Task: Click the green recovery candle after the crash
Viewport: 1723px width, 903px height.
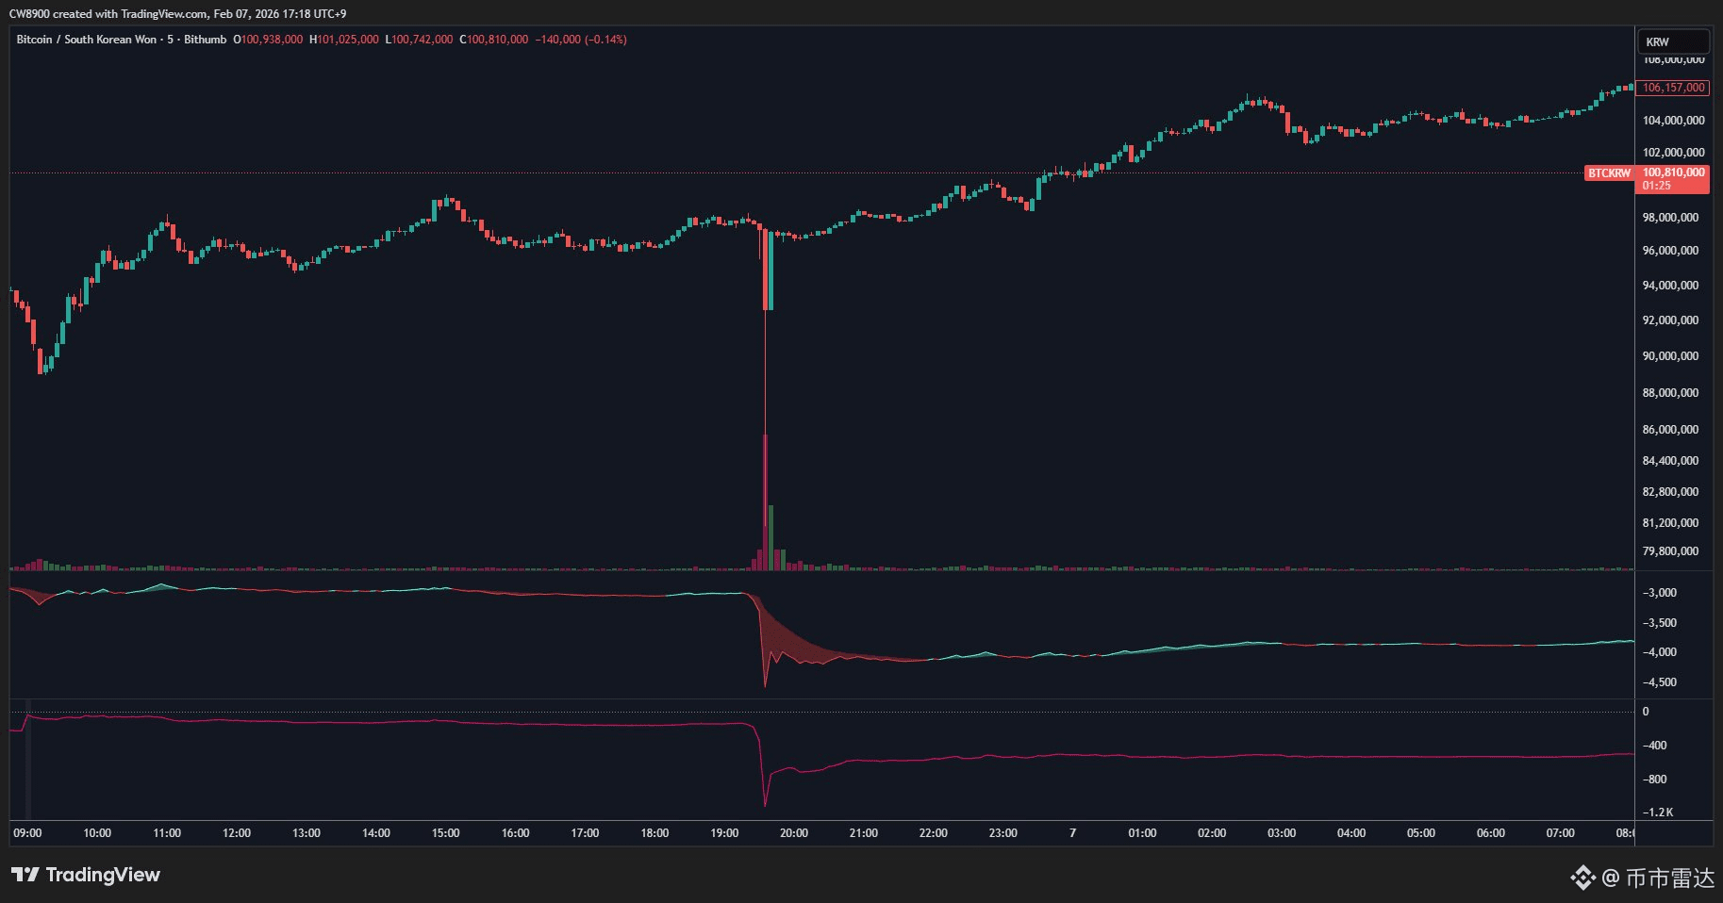Action: pos(770,271)
